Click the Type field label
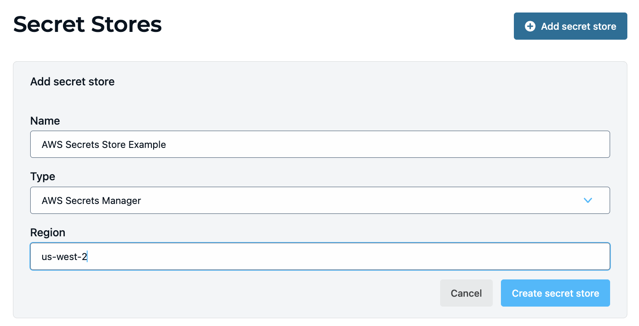The height and width of the screenshot is (326, 639). click(x=42, y=176)
